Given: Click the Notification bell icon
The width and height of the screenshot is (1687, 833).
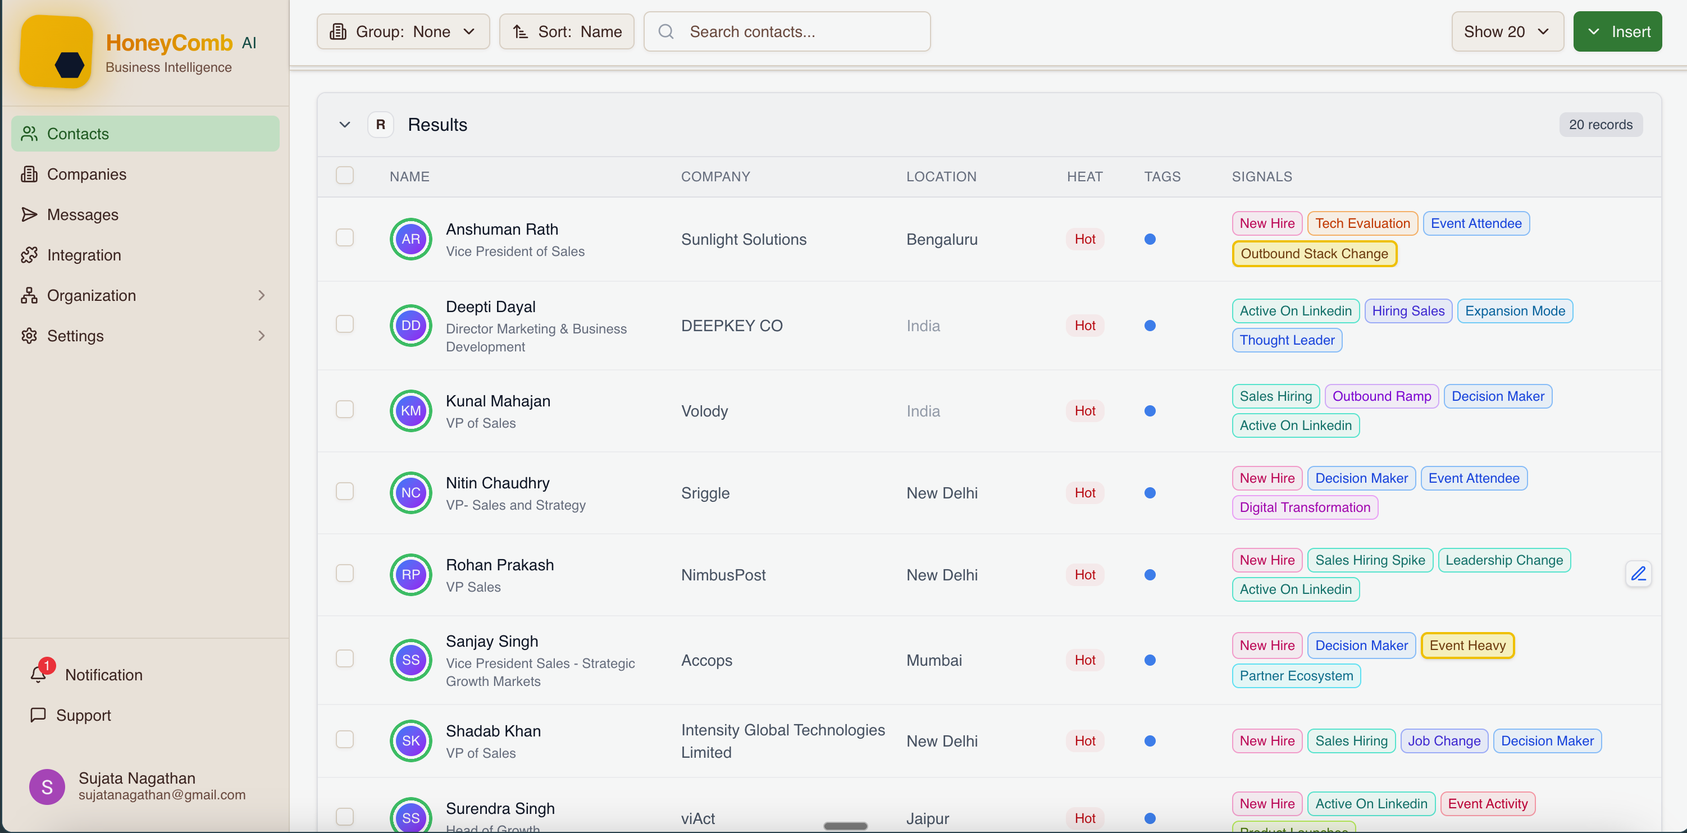Looking at the screenshot, I should (39, 675).
